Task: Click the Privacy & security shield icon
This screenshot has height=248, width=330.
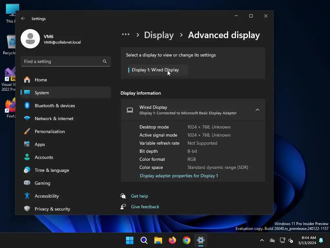Action: coord(27,209)
